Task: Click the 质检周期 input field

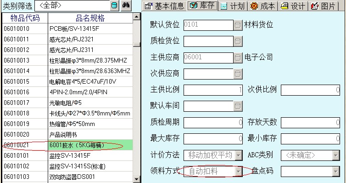Action: (213, 122)
